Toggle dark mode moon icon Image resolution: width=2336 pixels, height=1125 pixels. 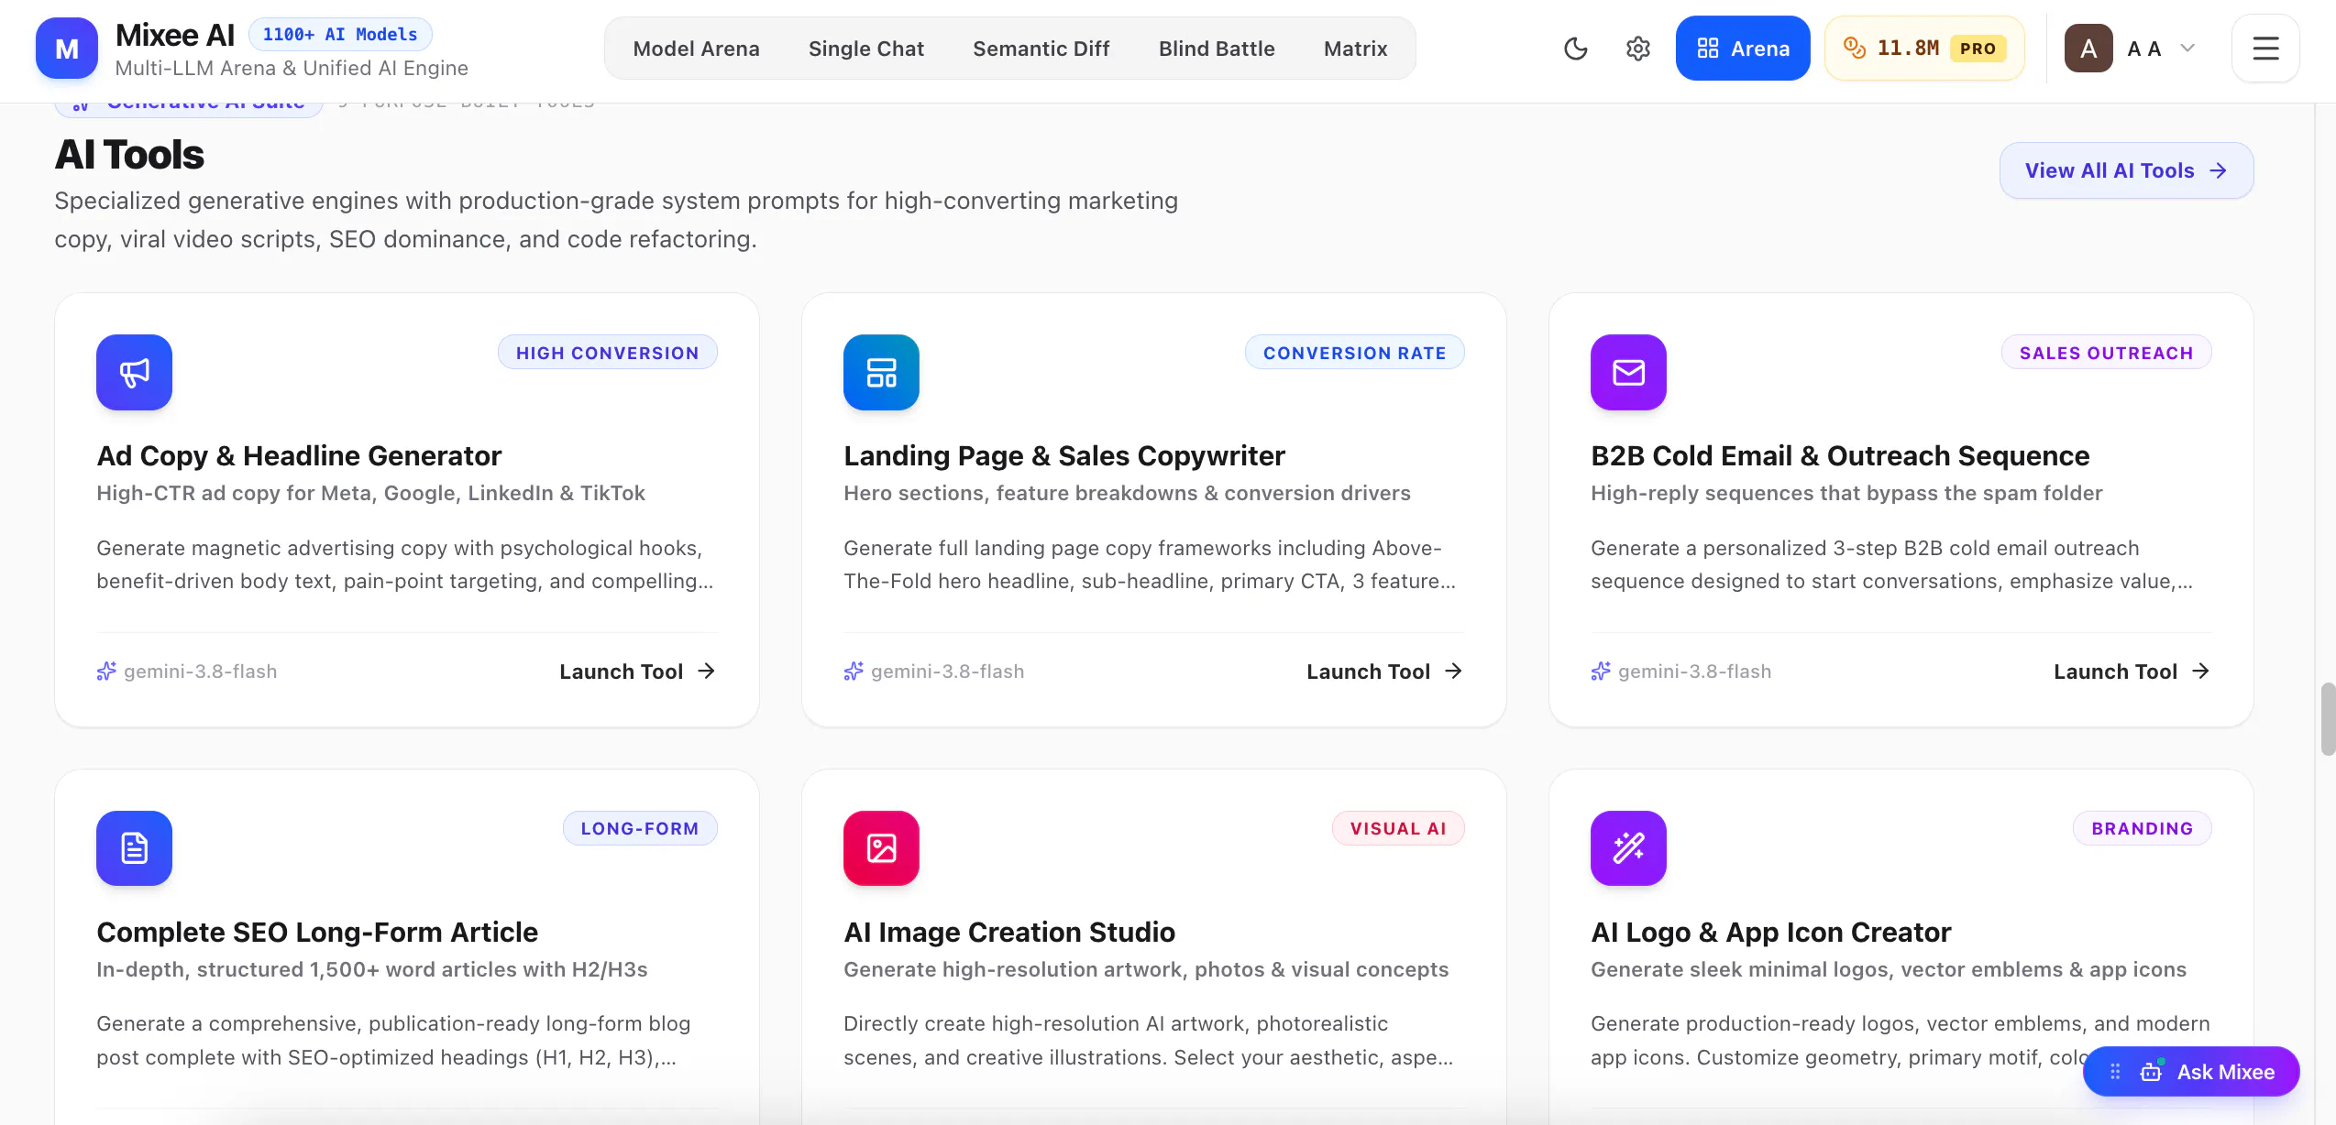click(x=1575, y=49)
